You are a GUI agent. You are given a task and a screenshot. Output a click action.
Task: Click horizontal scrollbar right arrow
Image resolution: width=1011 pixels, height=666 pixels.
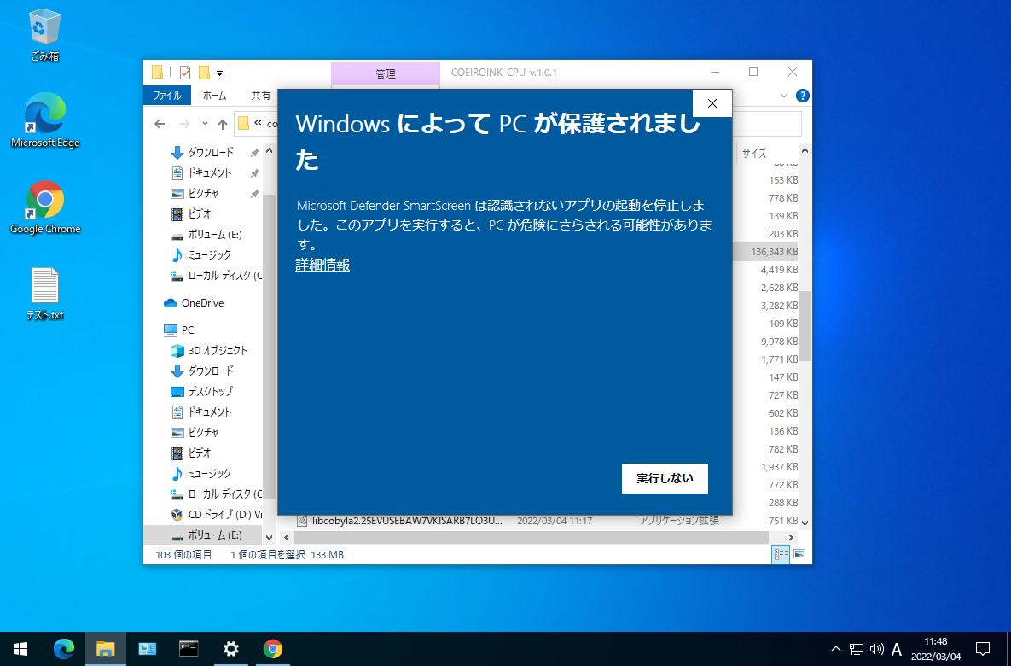coord(791,537)
